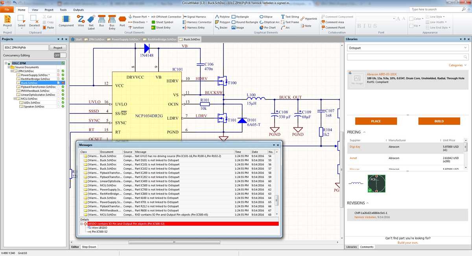Image resolution: width=472 pixels, height=256 pixels.
Task: Switch to the Step Down sheet tab
Action: point(89,247)
